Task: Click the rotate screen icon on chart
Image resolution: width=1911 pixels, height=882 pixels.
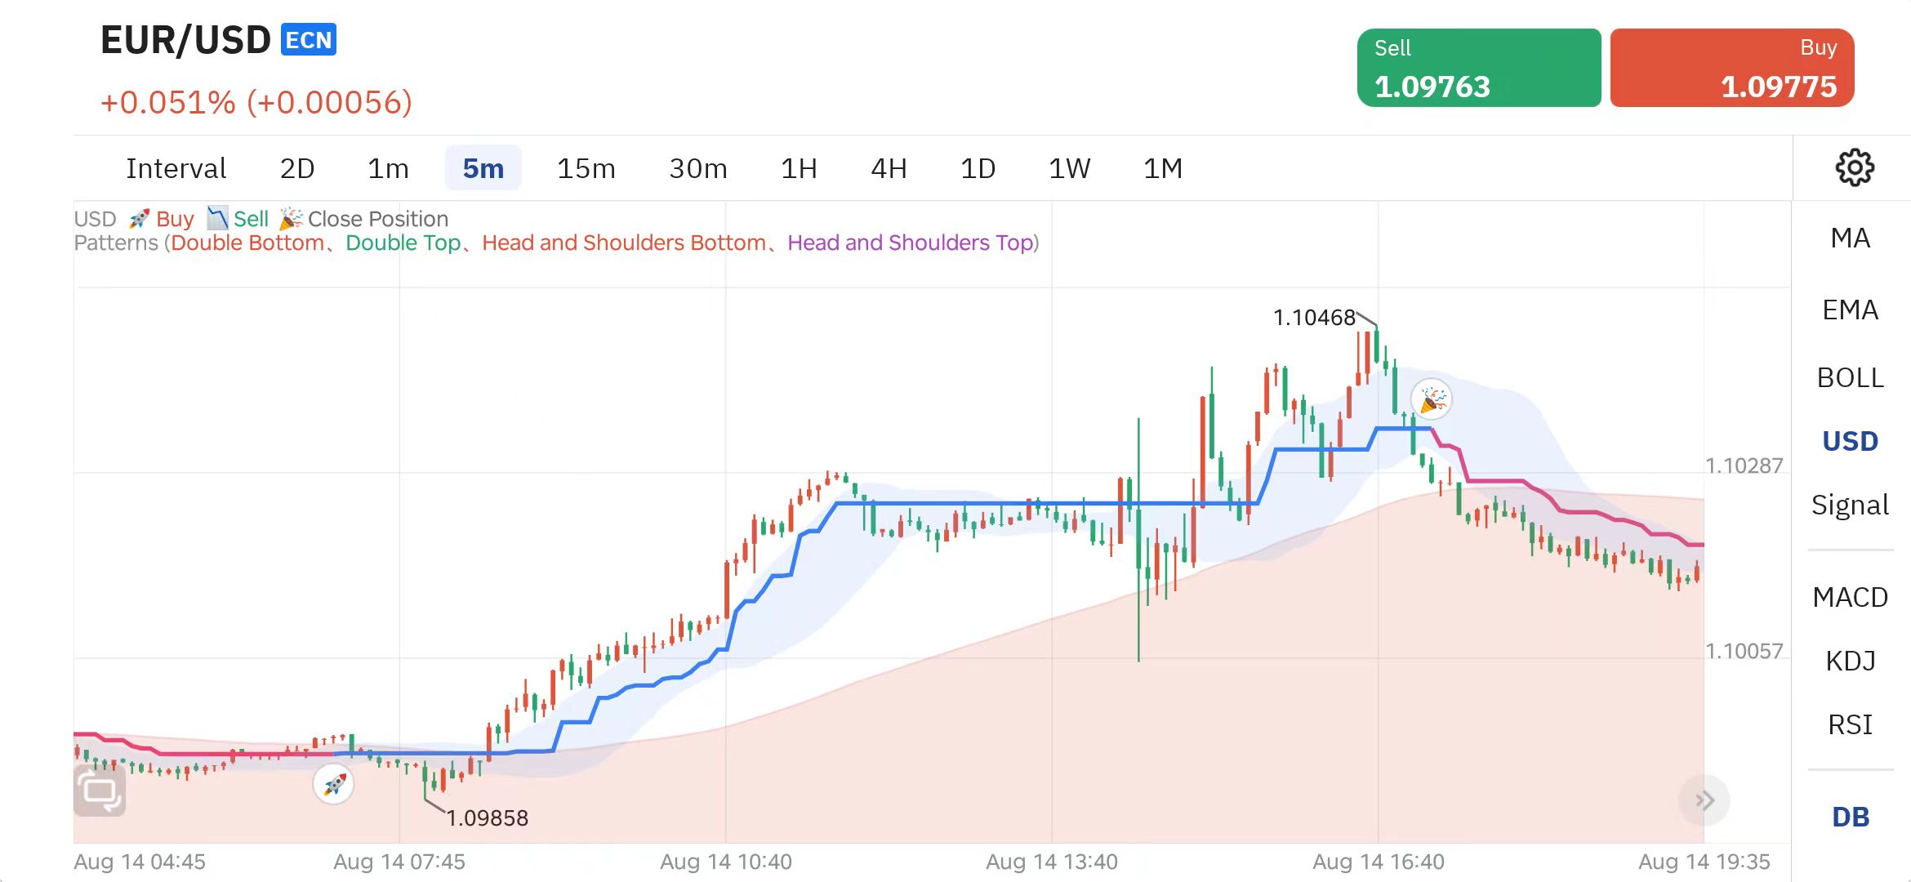Action: click(100, 790)
